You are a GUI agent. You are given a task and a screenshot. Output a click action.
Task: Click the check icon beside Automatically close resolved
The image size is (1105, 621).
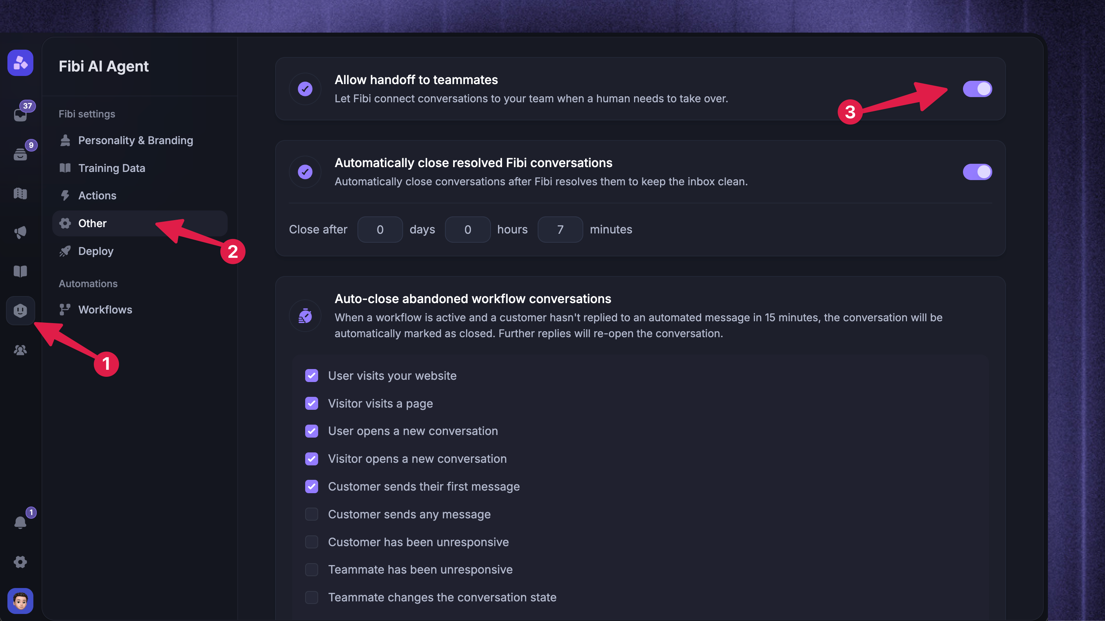[305, 172]
